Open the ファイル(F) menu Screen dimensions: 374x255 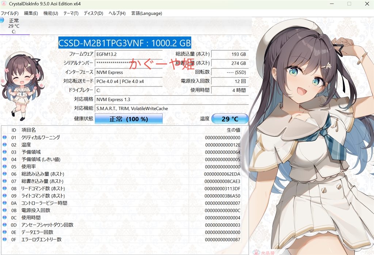click(x=9, y=13)
